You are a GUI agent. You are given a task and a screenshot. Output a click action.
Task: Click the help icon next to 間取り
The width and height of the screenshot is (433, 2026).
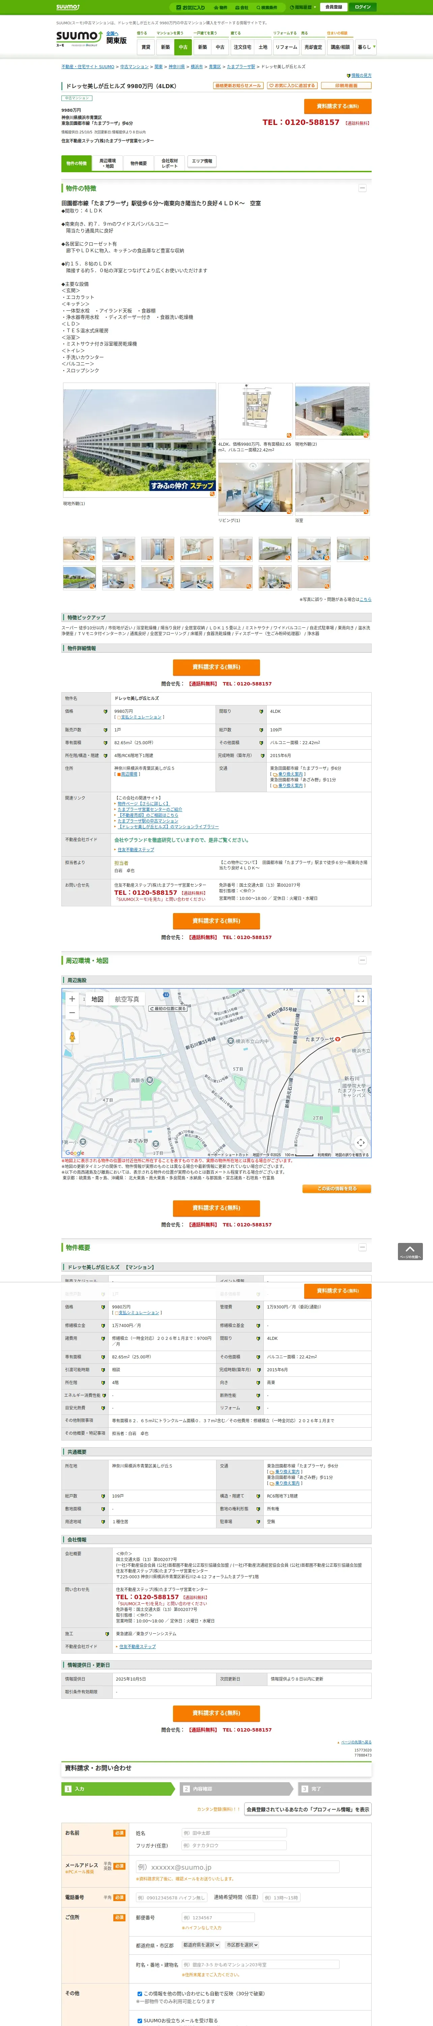[262, 712]
